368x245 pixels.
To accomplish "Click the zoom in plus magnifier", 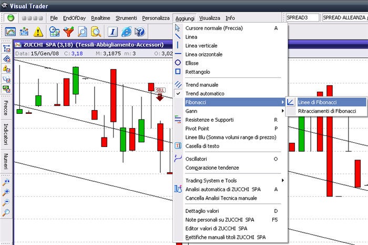I will click(x=6, y=192).
